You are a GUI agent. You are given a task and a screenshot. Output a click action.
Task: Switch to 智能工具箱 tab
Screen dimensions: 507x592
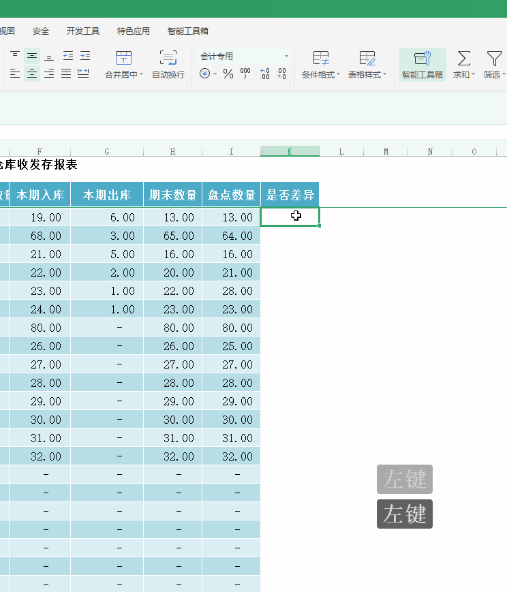(x=188, y=31)
